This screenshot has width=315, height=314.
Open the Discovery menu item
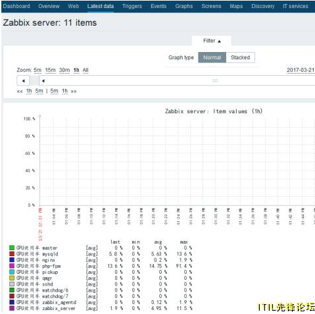[x=263, y=6]
